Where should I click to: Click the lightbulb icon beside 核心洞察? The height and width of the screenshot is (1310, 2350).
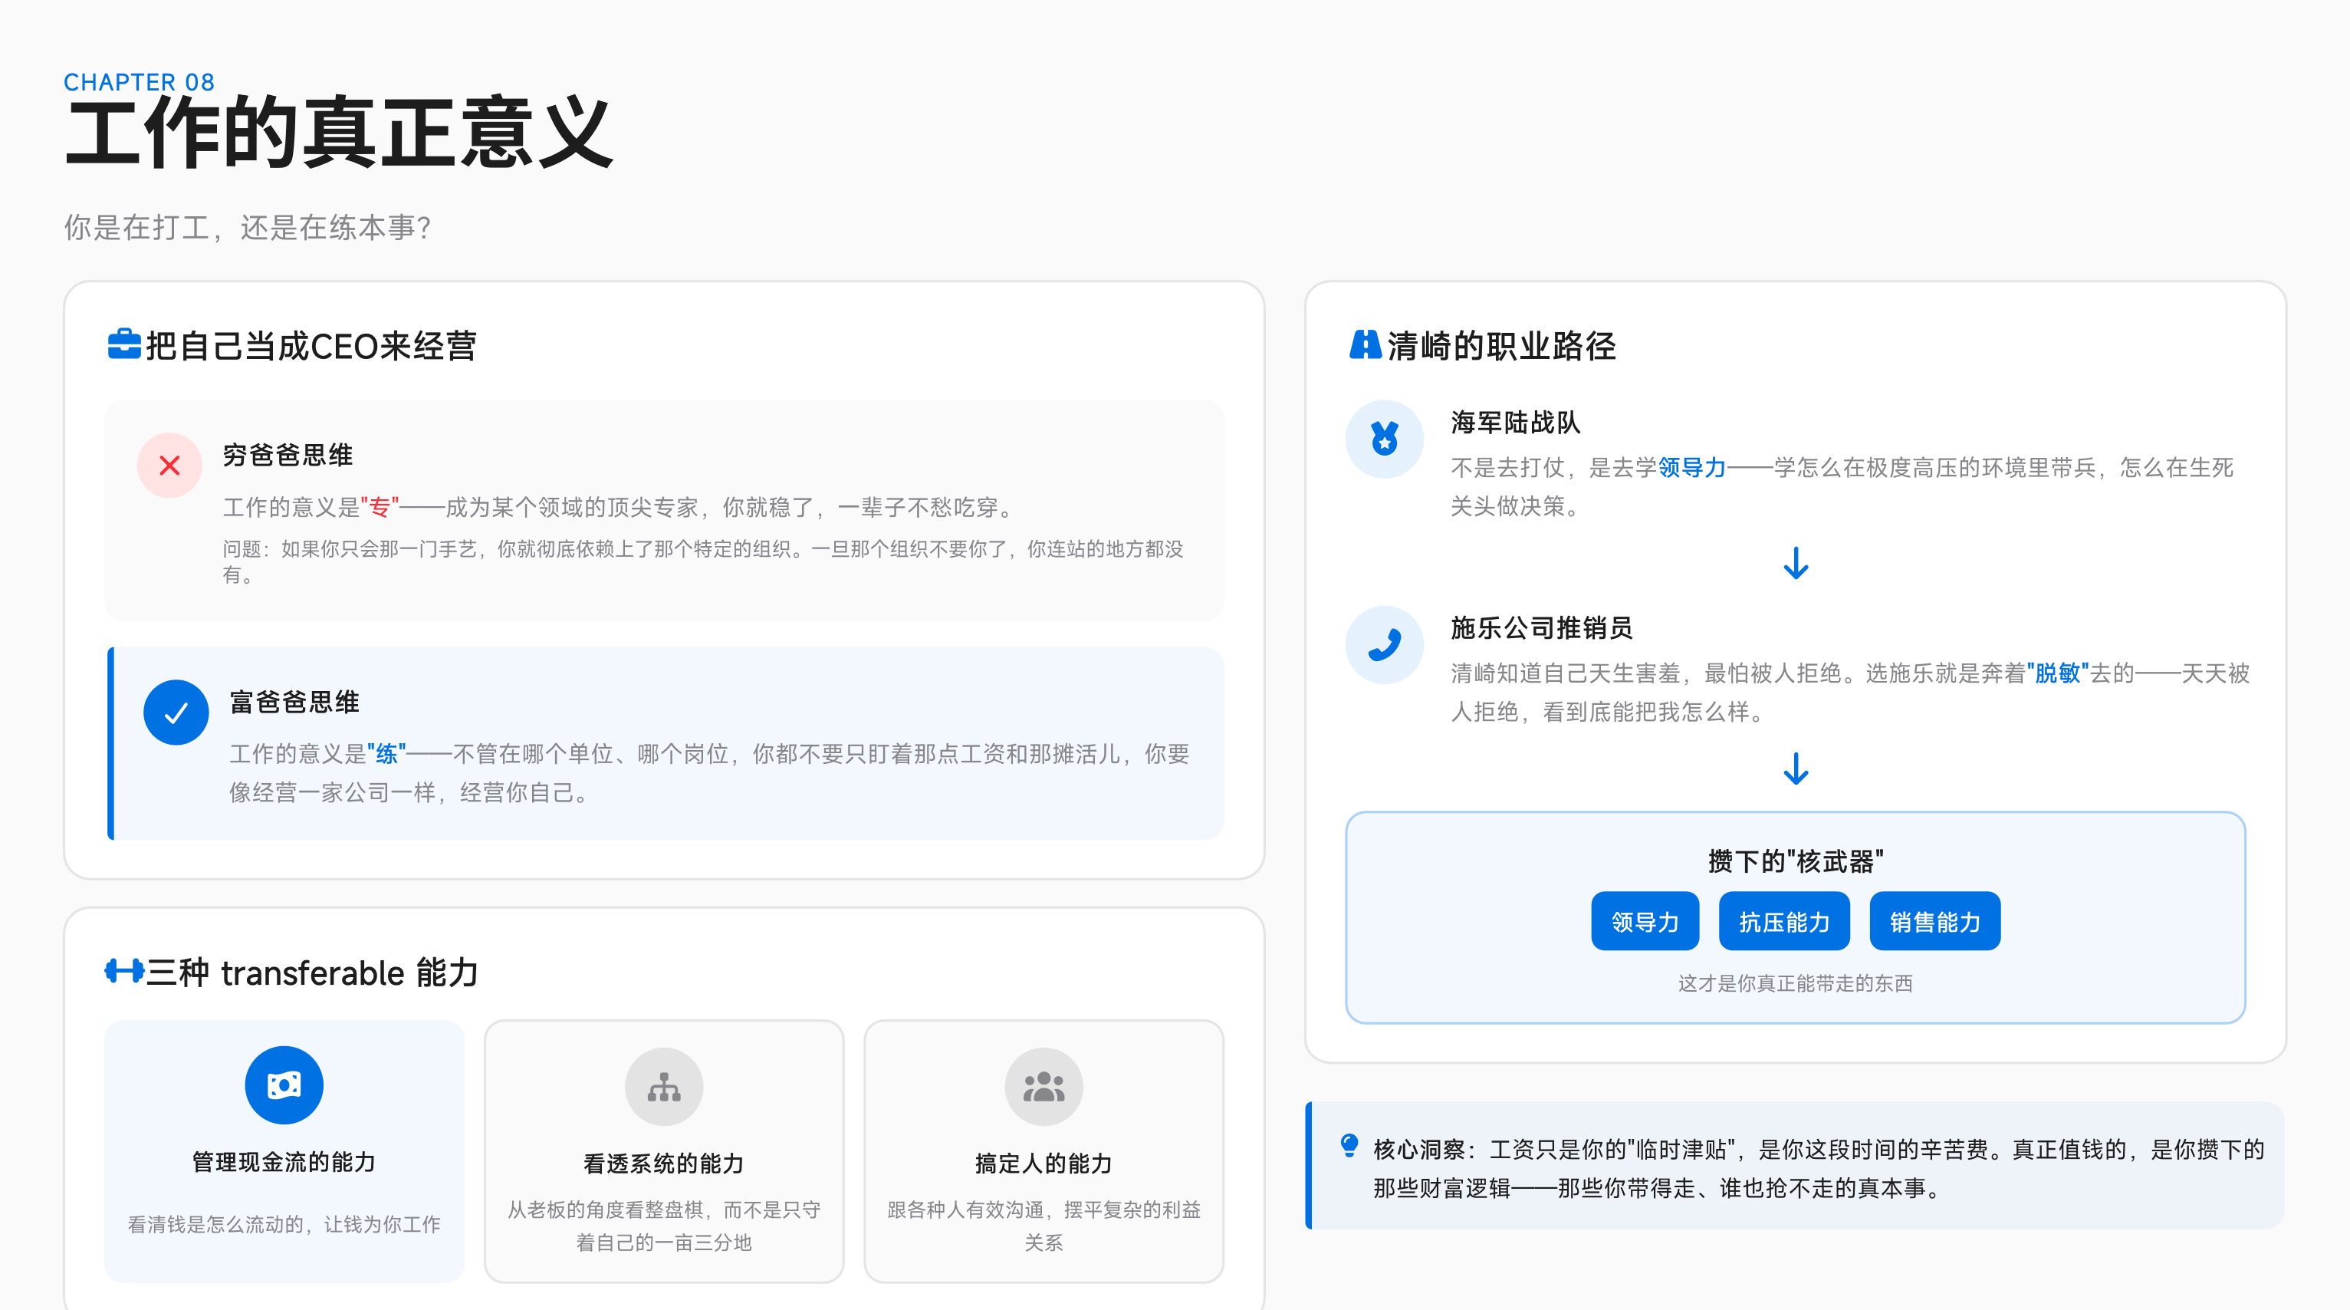pos(1349,1145)
